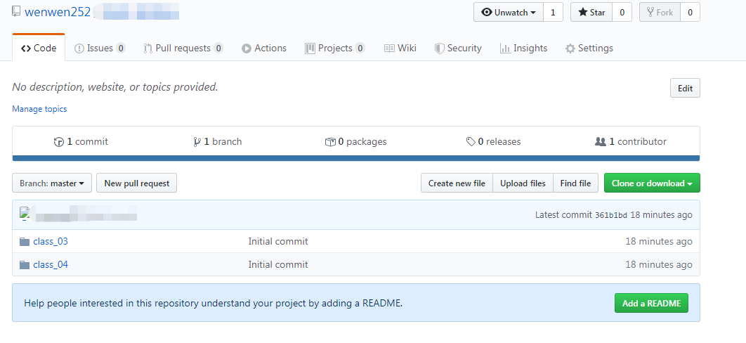Click the commit history clock icon

click(x=59, y=142)
